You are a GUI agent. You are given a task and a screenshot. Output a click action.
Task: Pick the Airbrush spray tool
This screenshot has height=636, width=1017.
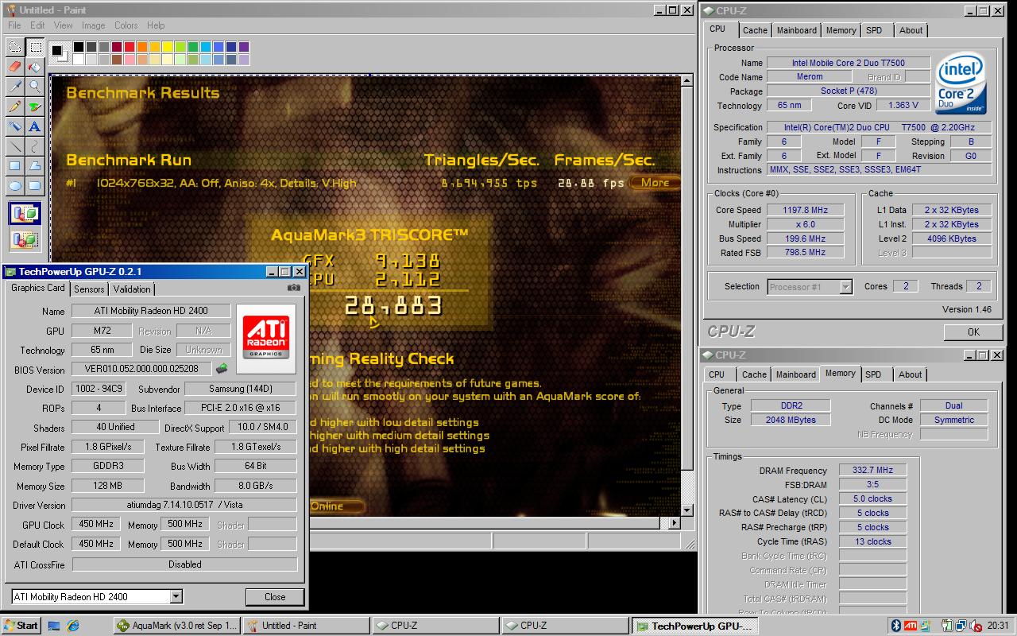[x=15, y=126]
